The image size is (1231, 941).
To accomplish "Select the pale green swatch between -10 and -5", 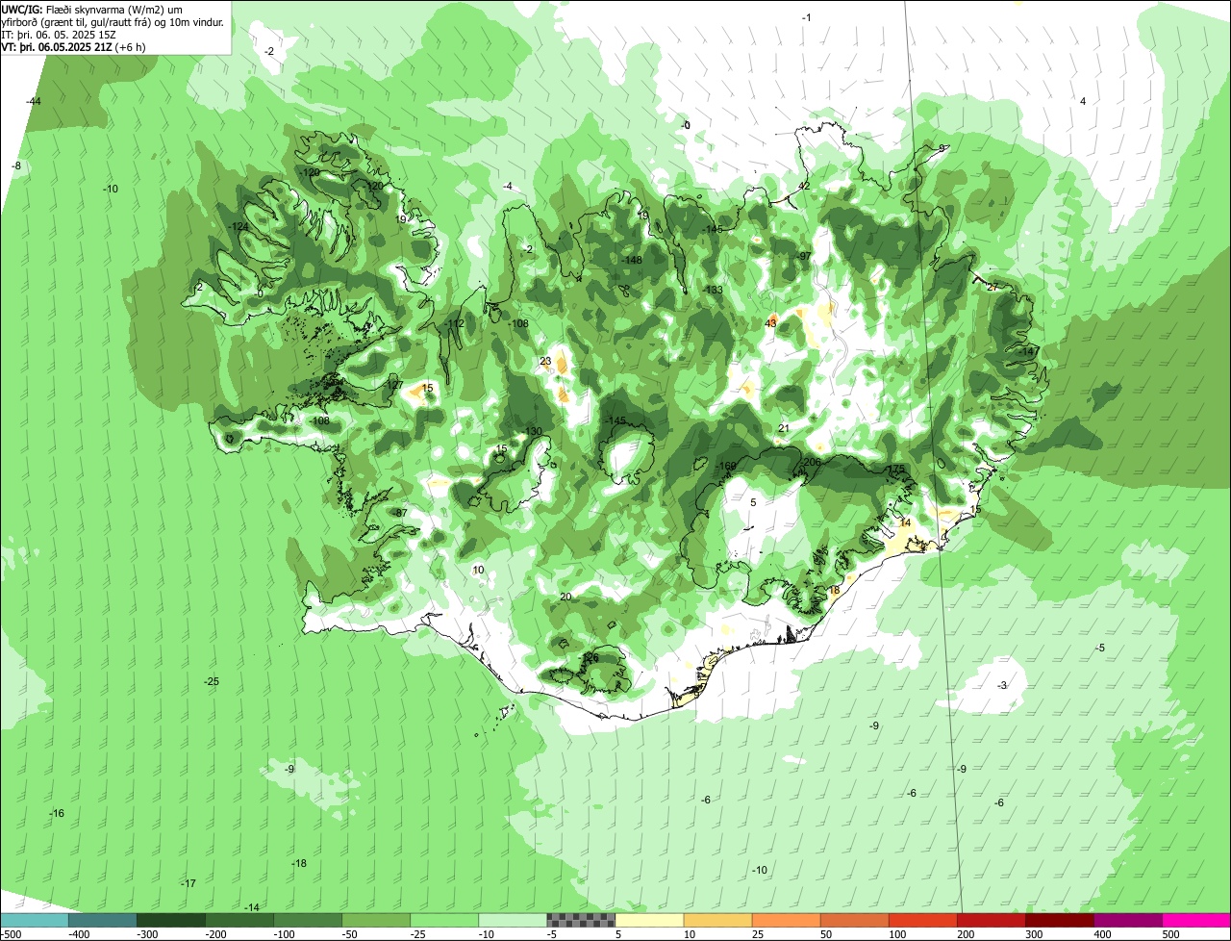I will (513, 921).
